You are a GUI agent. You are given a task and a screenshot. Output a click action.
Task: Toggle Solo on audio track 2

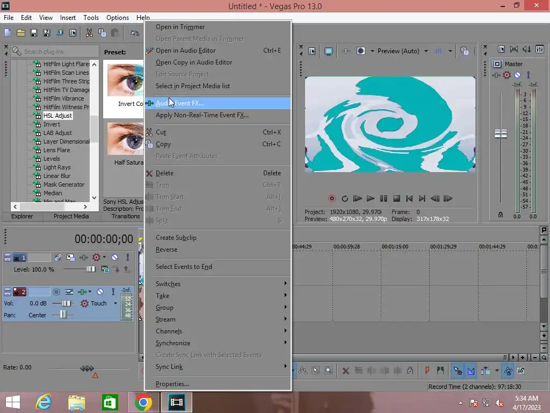click(x=113, y=292)
